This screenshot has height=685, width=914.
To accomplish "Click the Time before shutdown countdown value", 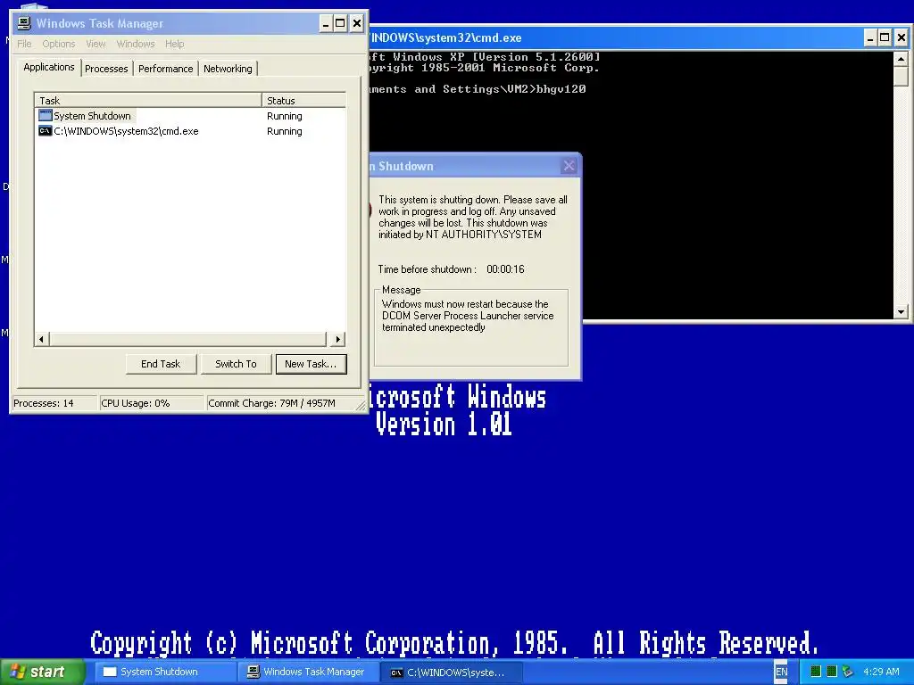I will (x=505, y=269).
